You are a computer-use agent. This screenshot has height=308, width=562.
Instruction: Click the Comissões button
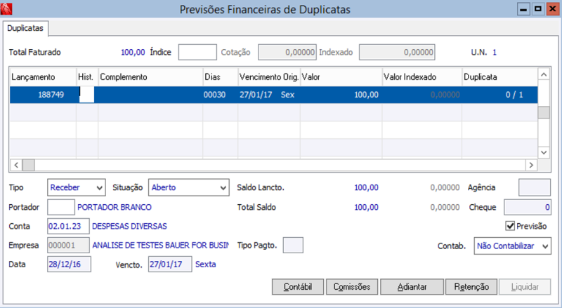[x=352, y=287]
